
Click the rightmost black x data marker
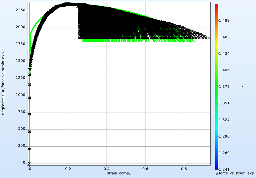click(208, 38)
